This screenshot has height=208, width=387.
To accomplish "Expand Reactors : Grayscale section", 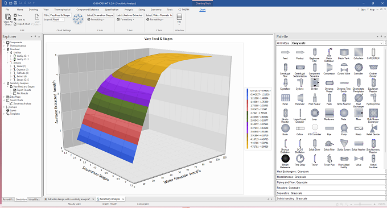I will tap(331, 188).
